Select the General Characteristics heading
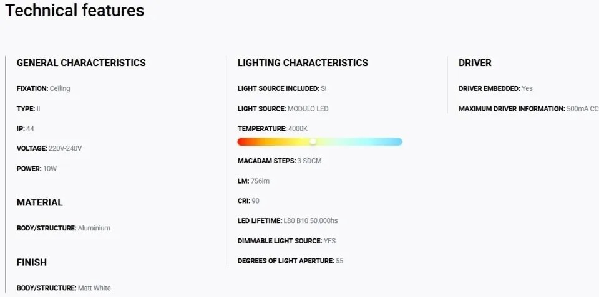 coord(81,63)
